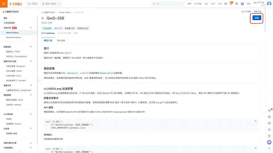
Task: Select Model Gallery in sidebar
Action: [12, 33]
